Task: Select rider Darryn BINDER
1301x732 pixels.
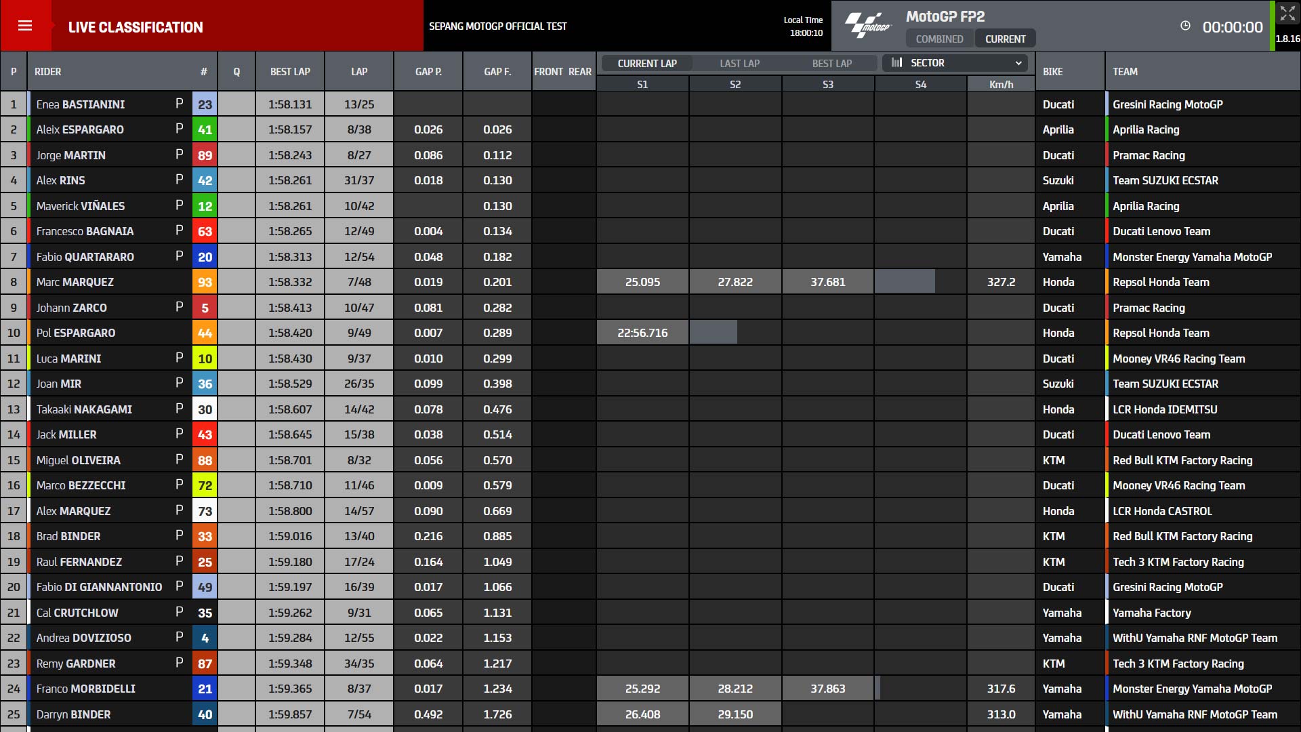Action: pyautogui.click(x=73, y=714)
